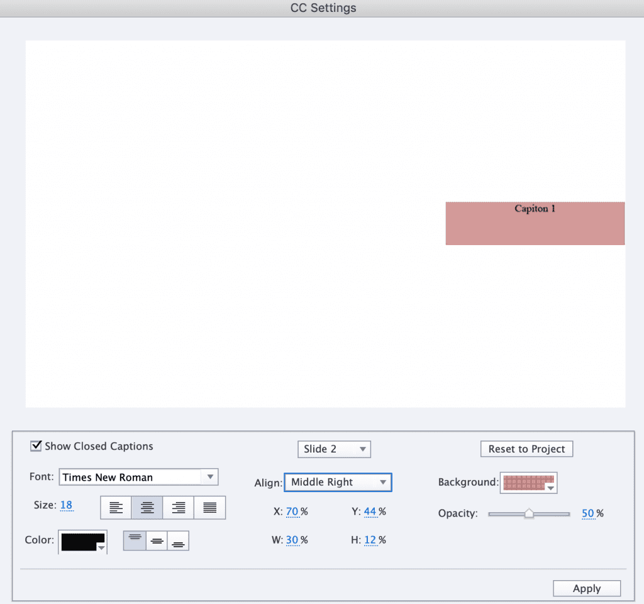Open the Align Middle Right dropdown
Viewport: 644px width, 604px height.
point(338,482)
